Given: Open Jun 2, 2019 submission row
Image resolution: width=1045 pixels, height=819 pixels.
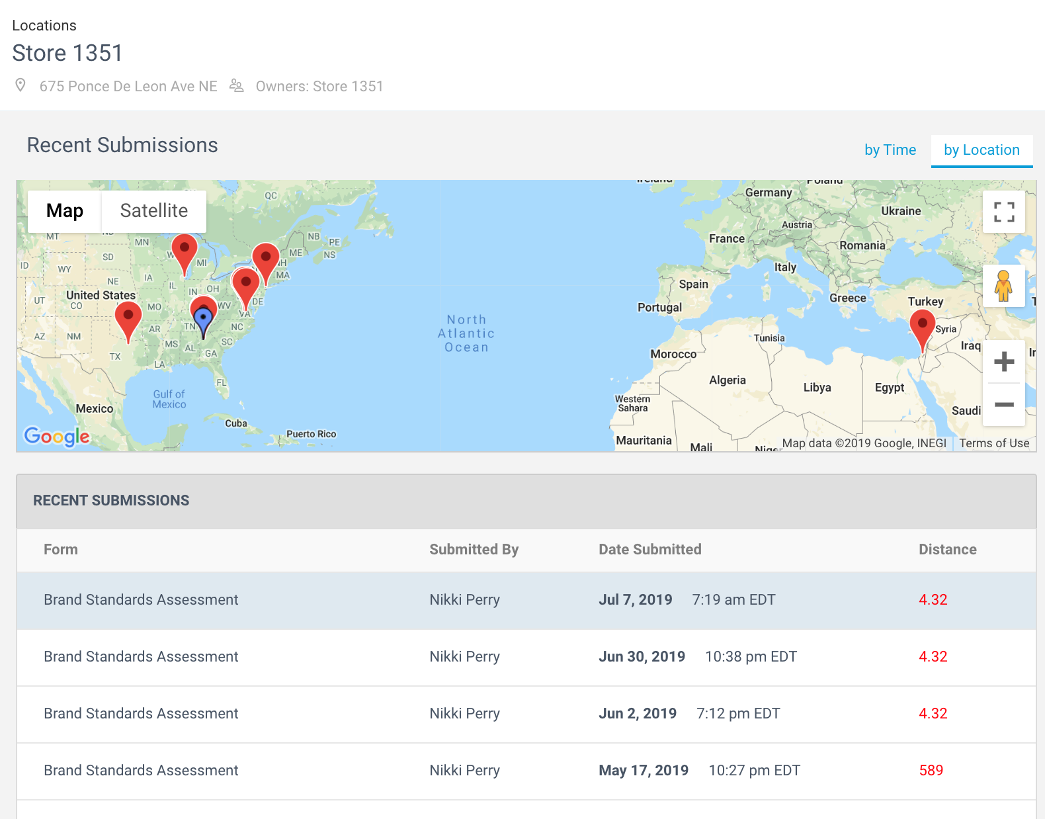Looking at the screenshot, I should coord(526,714).
